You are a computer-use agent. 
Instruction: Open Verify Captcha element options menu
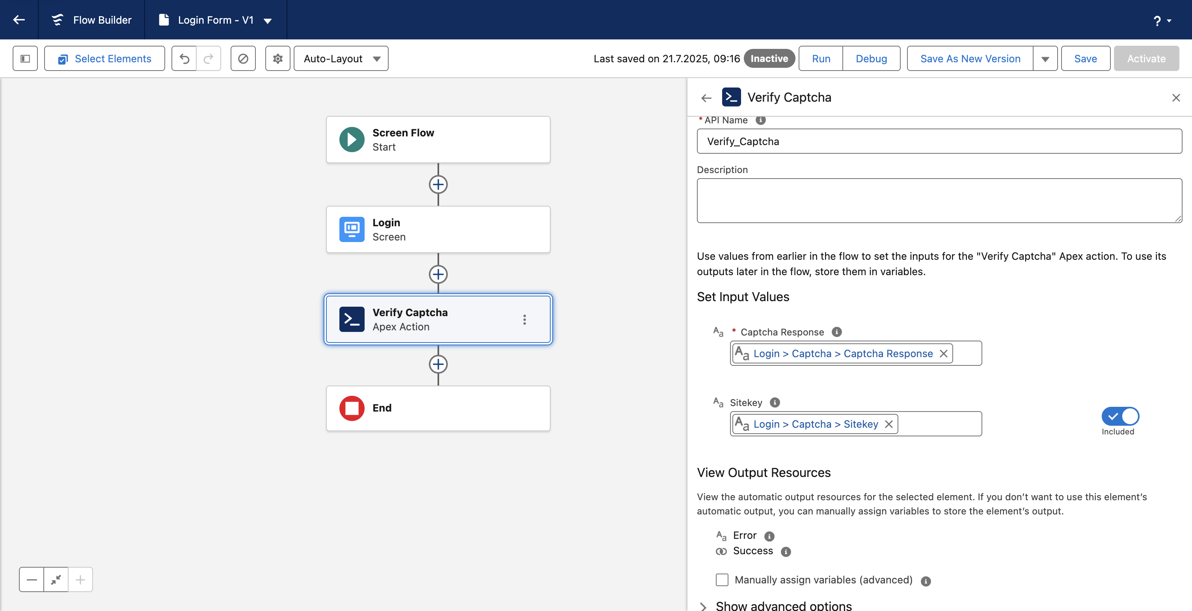(524, 320)
